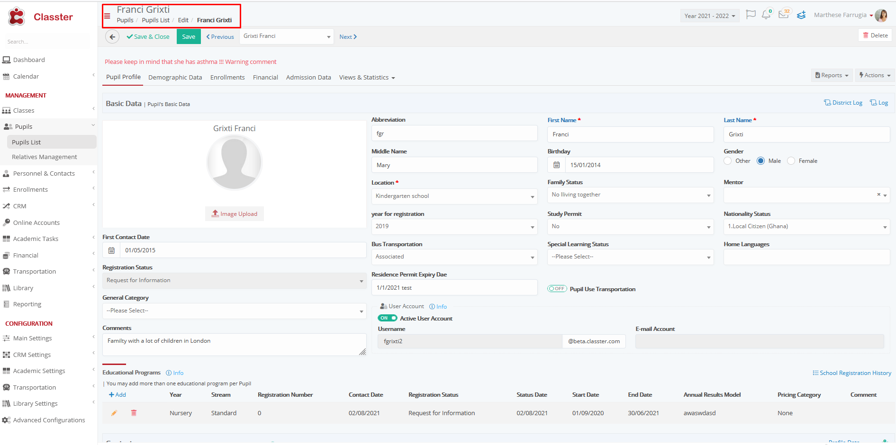Open Online Accounts in sidebar
The image size is (896, 445).
point(36,222)
